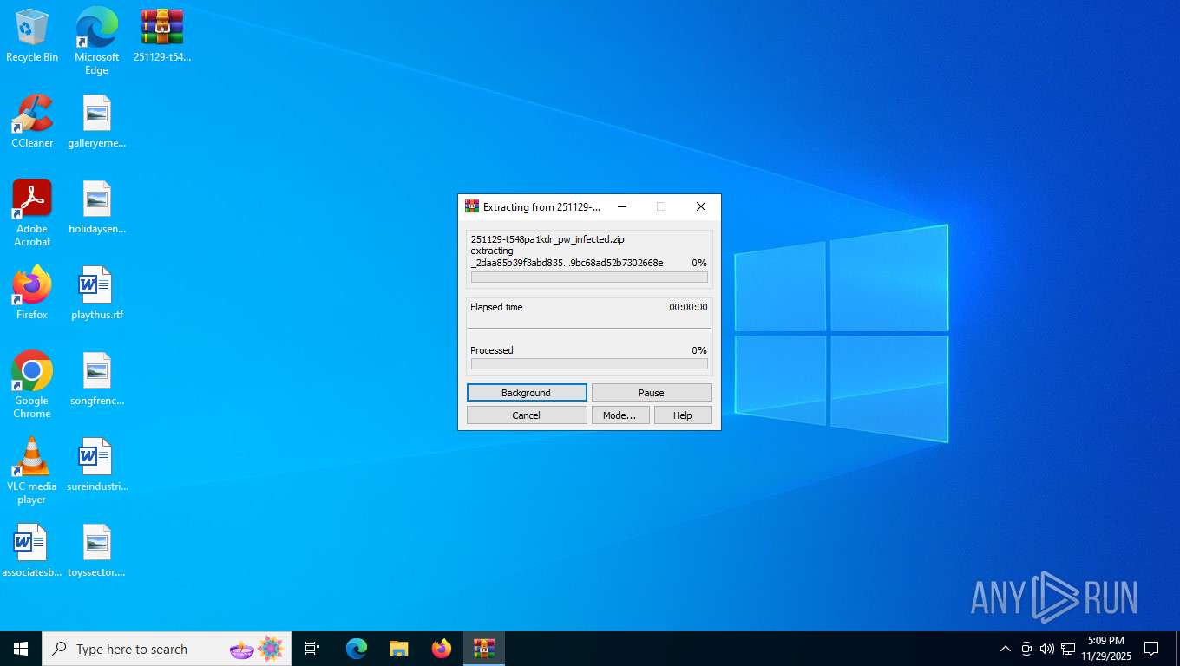Screen dimensions: 1180x666
Task: Open VLC media player shortcut
Action: (32, 471)
